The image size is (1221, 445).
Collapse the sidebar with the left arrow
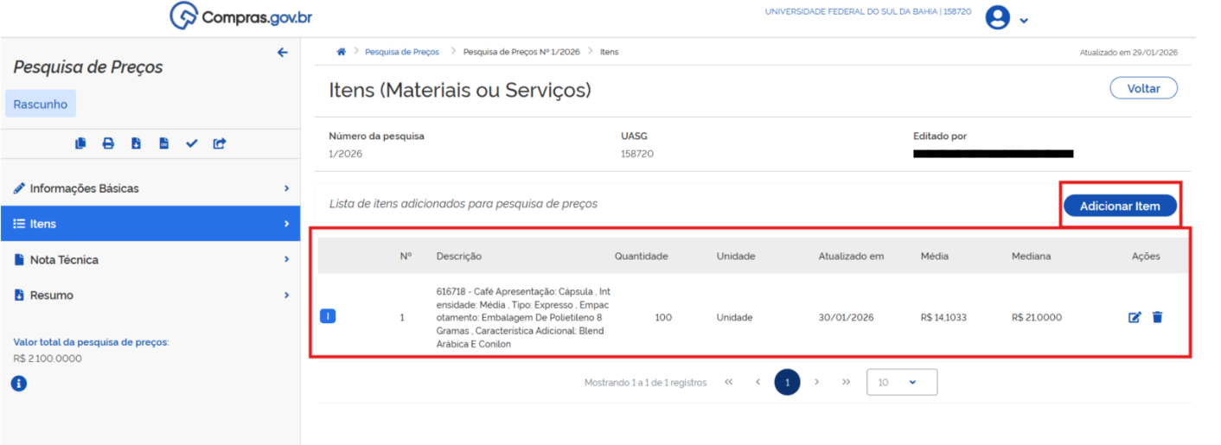[282, 53]
